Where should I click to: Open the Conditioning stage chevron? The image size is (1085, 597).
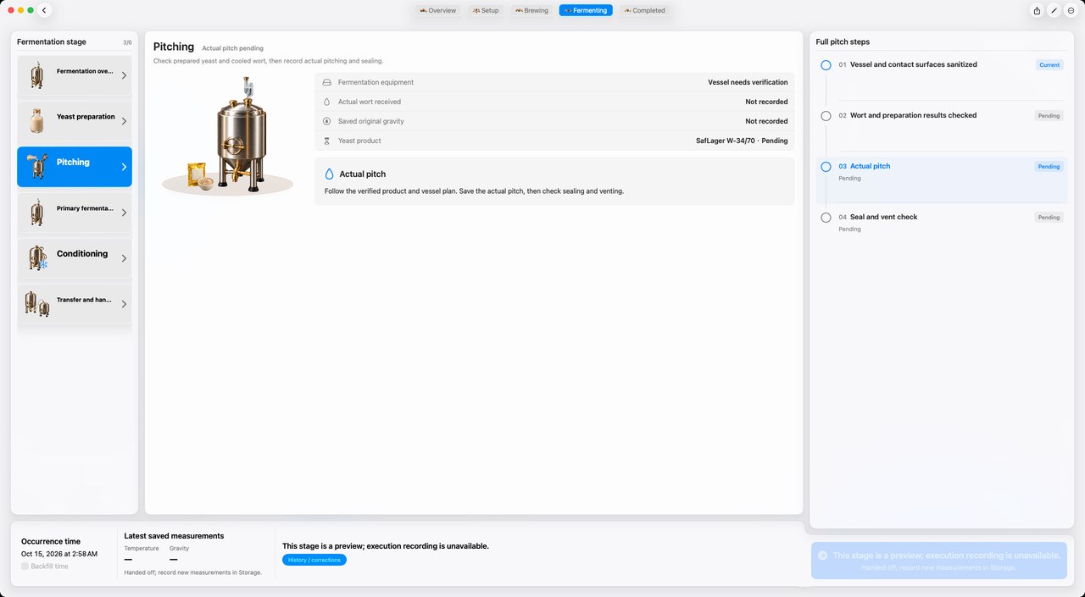(x=124, y=258)
